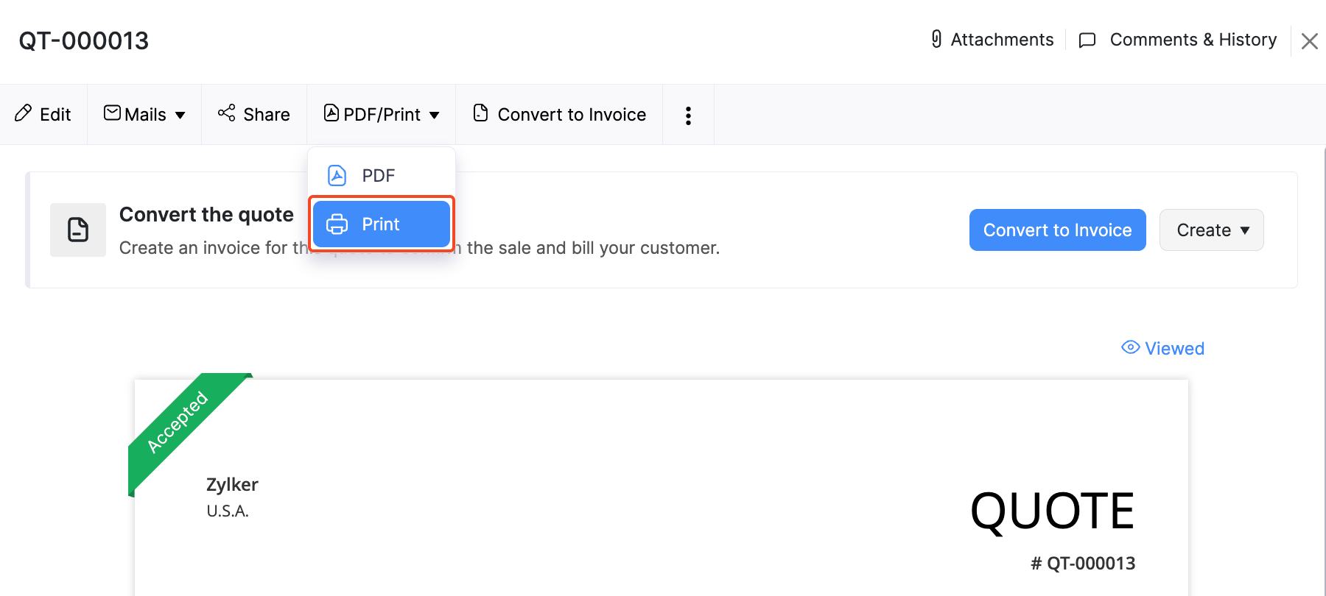Click the Share nodes icon
Viewport: 1326px width, 596px height.
point(227,113)
